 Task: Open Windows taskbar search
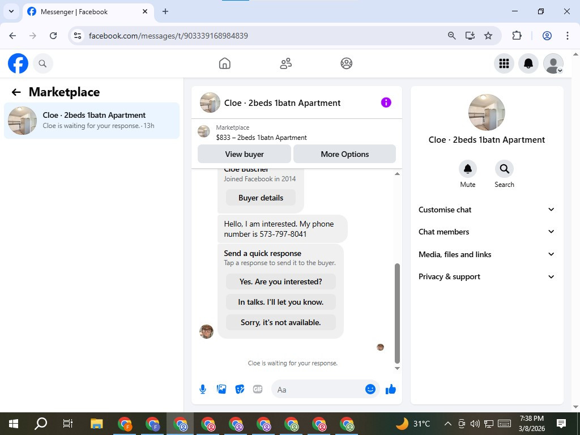[x=41, y=424]
